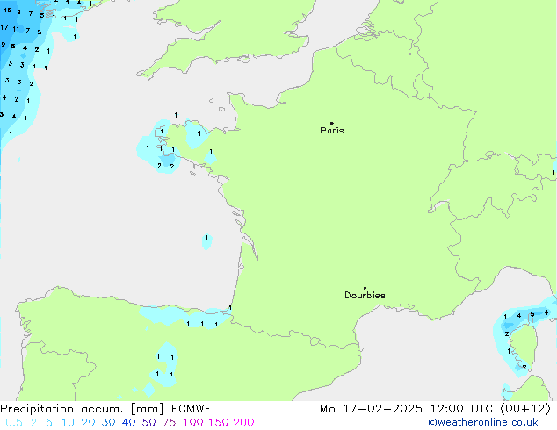
Task: Click the 100 mm magenta legend value
Action: click(193, 423)
